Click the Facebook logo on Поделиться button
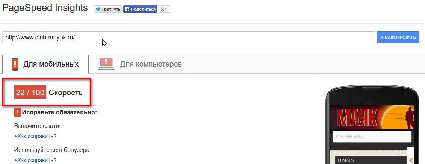The image size is (425, 164). (x=127, y=9)
